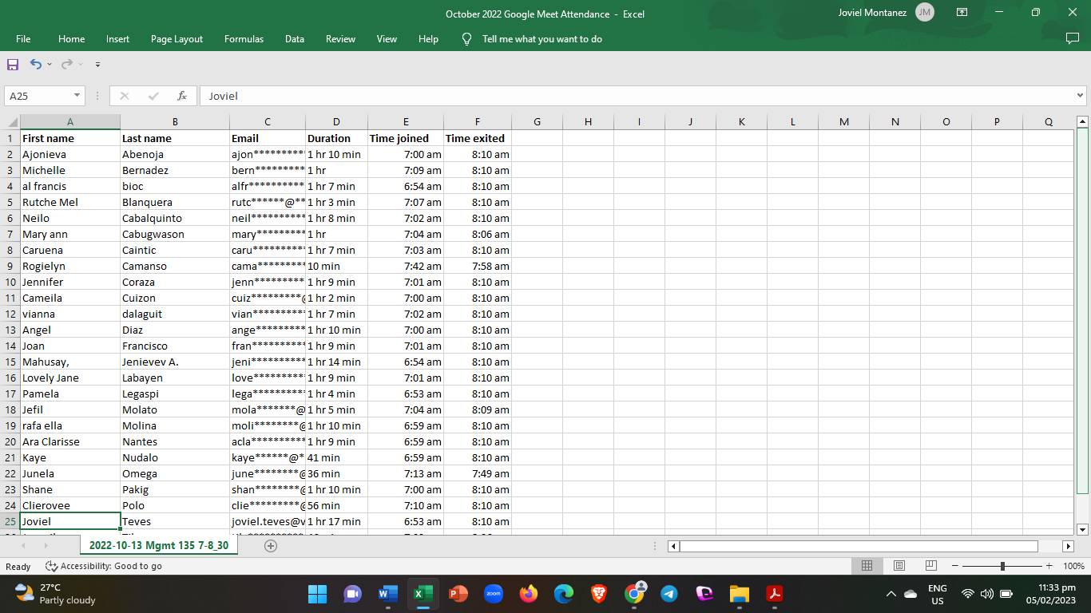Click the Undo arrow icon
This screenshot has height=613, width=1091.
pos(35,64)
